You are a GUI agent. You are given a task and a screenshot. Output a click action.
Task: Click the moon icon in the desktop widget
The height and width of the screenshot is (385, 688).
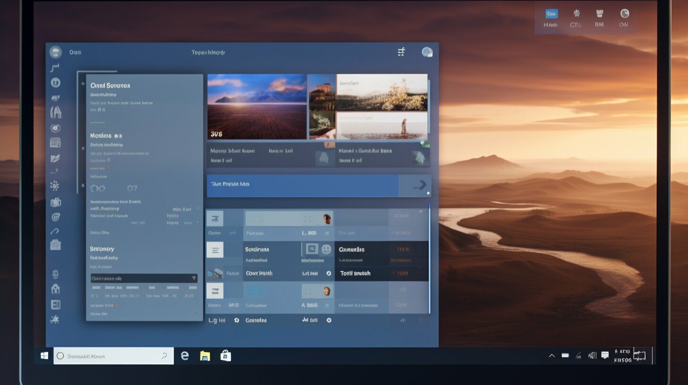624,13
